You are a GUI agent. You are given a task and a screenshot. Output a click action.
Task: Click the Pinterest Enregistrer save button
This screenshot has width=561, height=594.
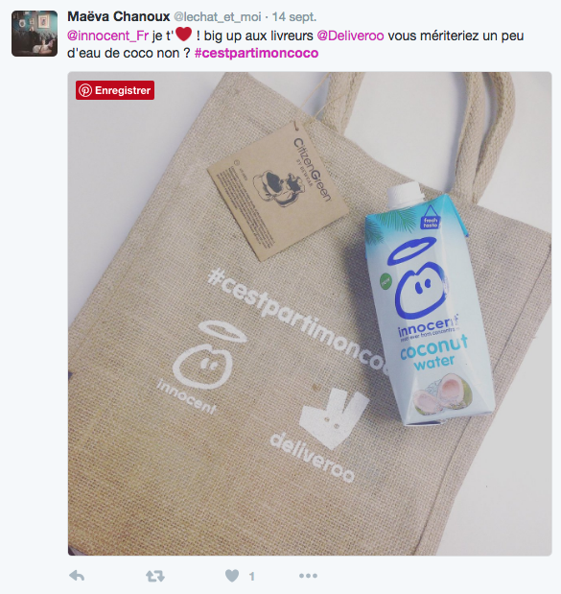click(x=115, y=90)
